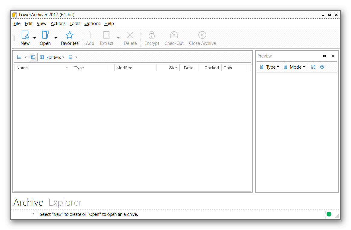The height and width of the screenshot is (230, 351).
Task: Click the Open archive icon
Action: [45, 35]
